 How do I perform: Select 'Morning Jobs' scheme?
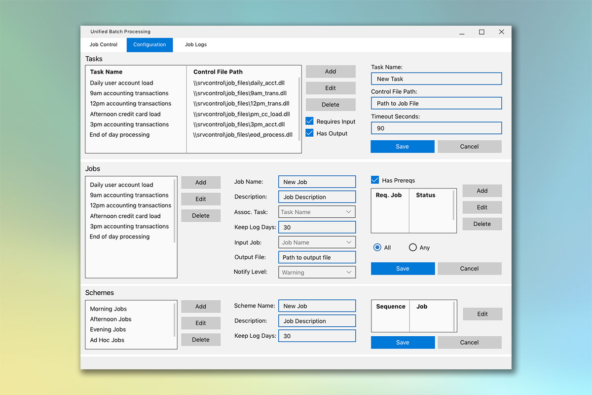click(109, 309)
